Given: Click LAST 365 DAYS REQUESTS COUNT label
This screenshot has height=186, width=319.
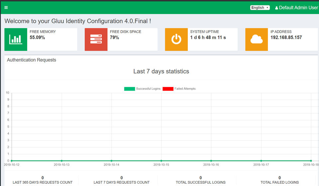Looking at the screenshot, I should pos(43,182).
